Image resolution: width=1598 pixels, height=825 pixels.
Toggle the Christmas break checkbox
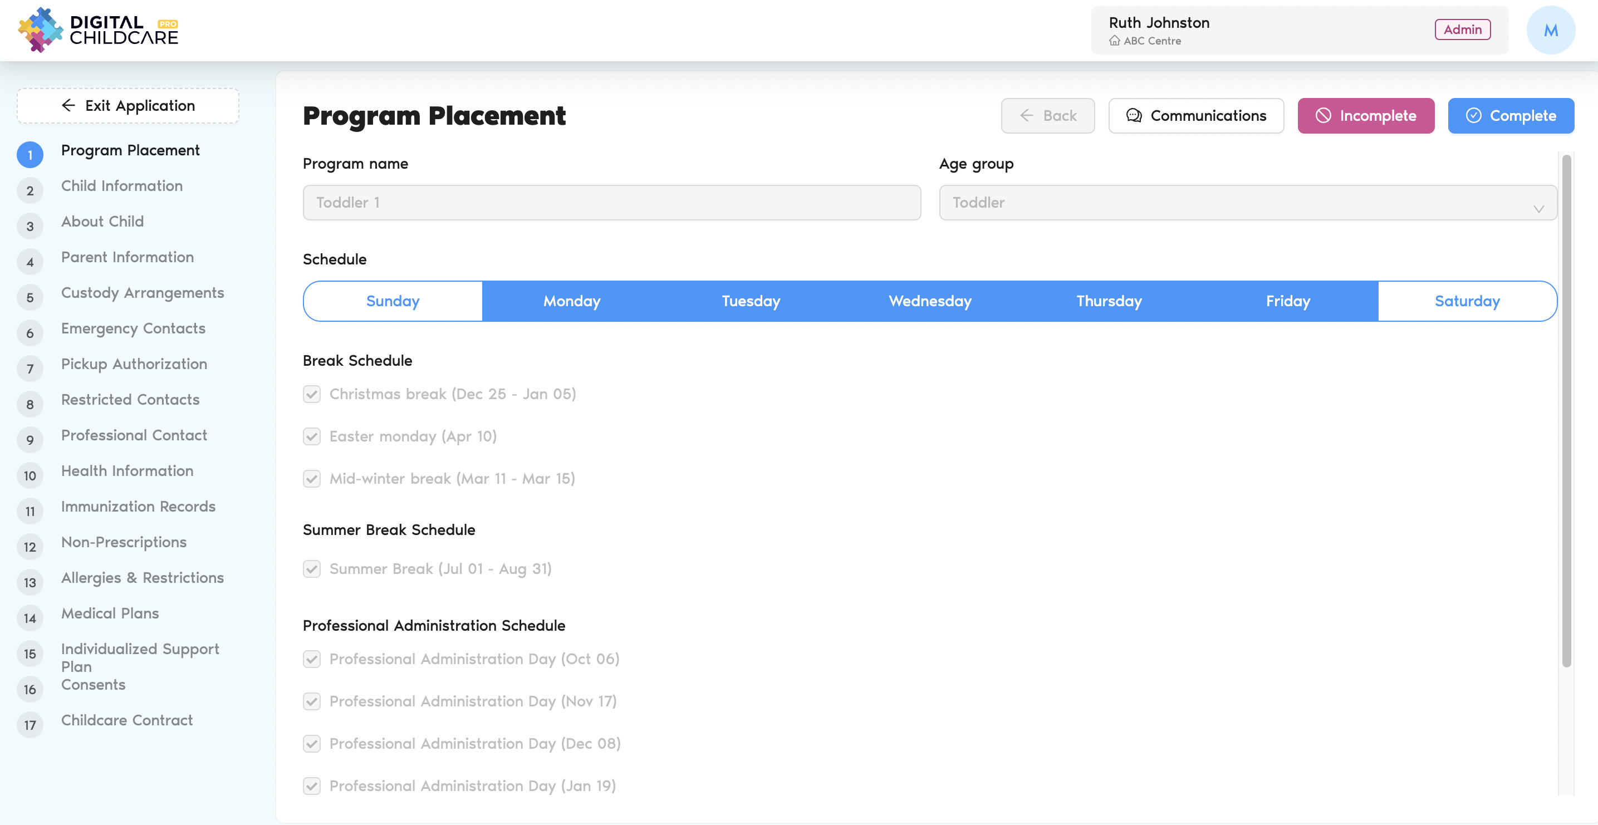(311, 395)
